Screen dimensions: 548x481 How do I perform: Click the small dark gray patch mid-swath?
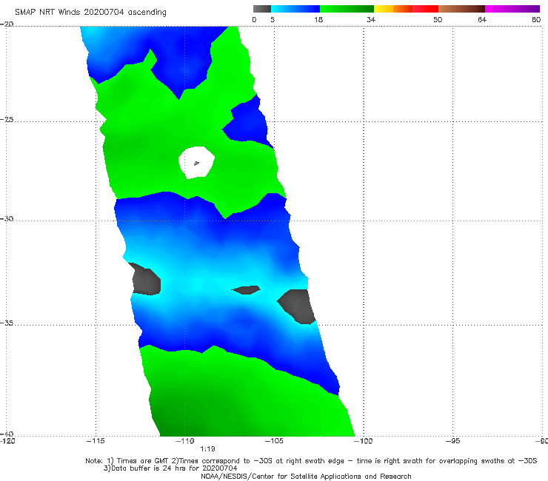247,290
